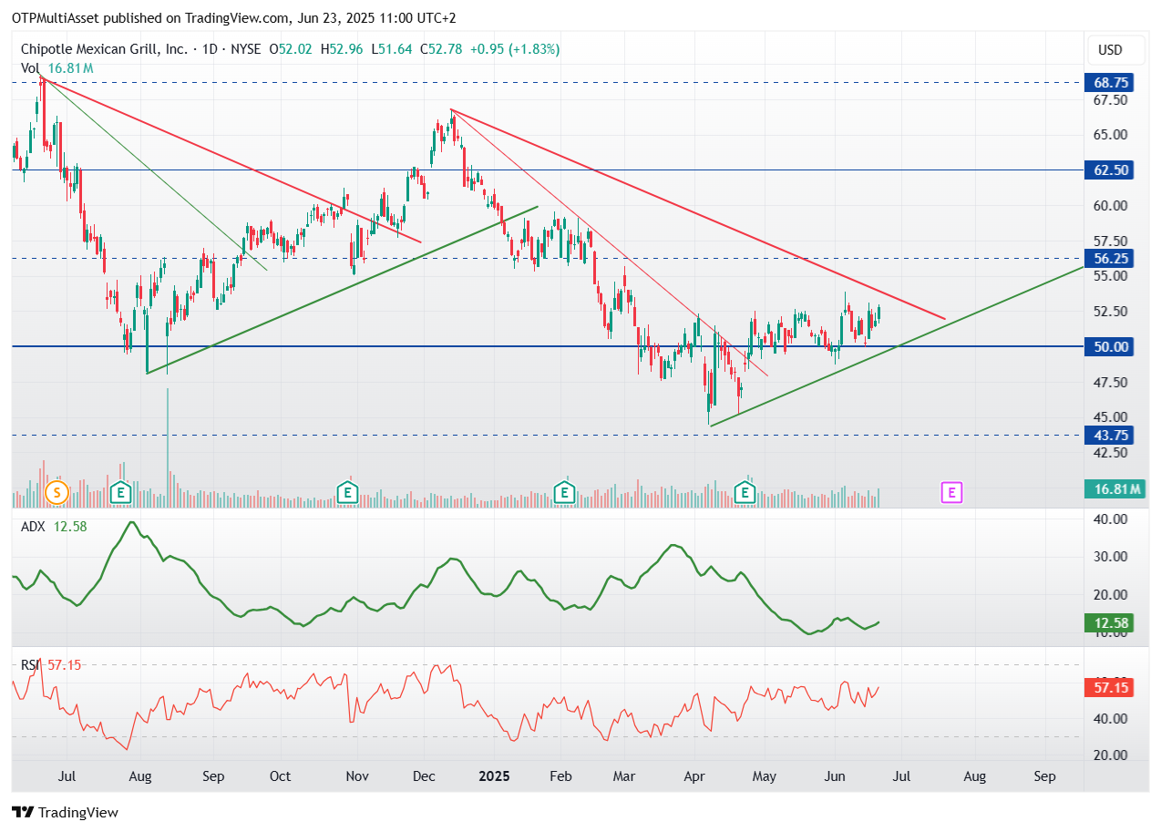Click the earnings E marker near August
Image resolution: width=1161 pixels, height=832 pixels.
[x=119, y=493]
